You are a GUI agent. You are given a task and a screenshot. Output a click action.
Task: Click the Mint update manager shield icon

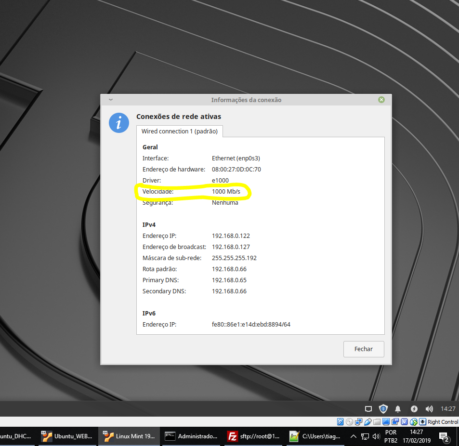coord(383,409)
